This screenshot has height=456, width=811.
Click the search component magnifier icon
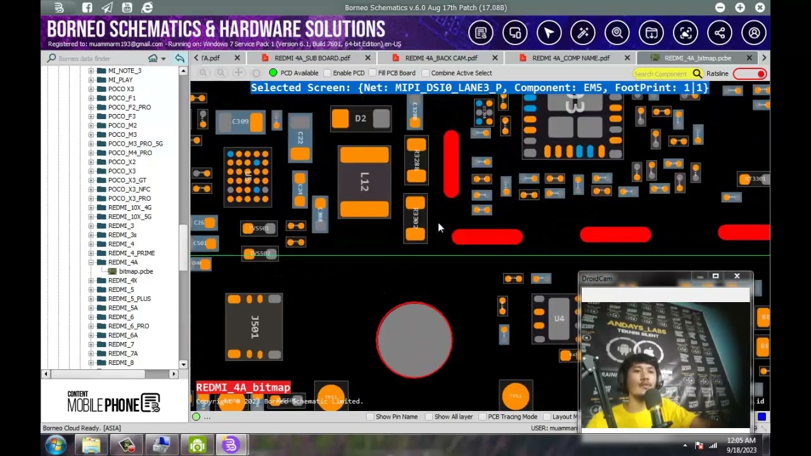(x=697, y=73)
